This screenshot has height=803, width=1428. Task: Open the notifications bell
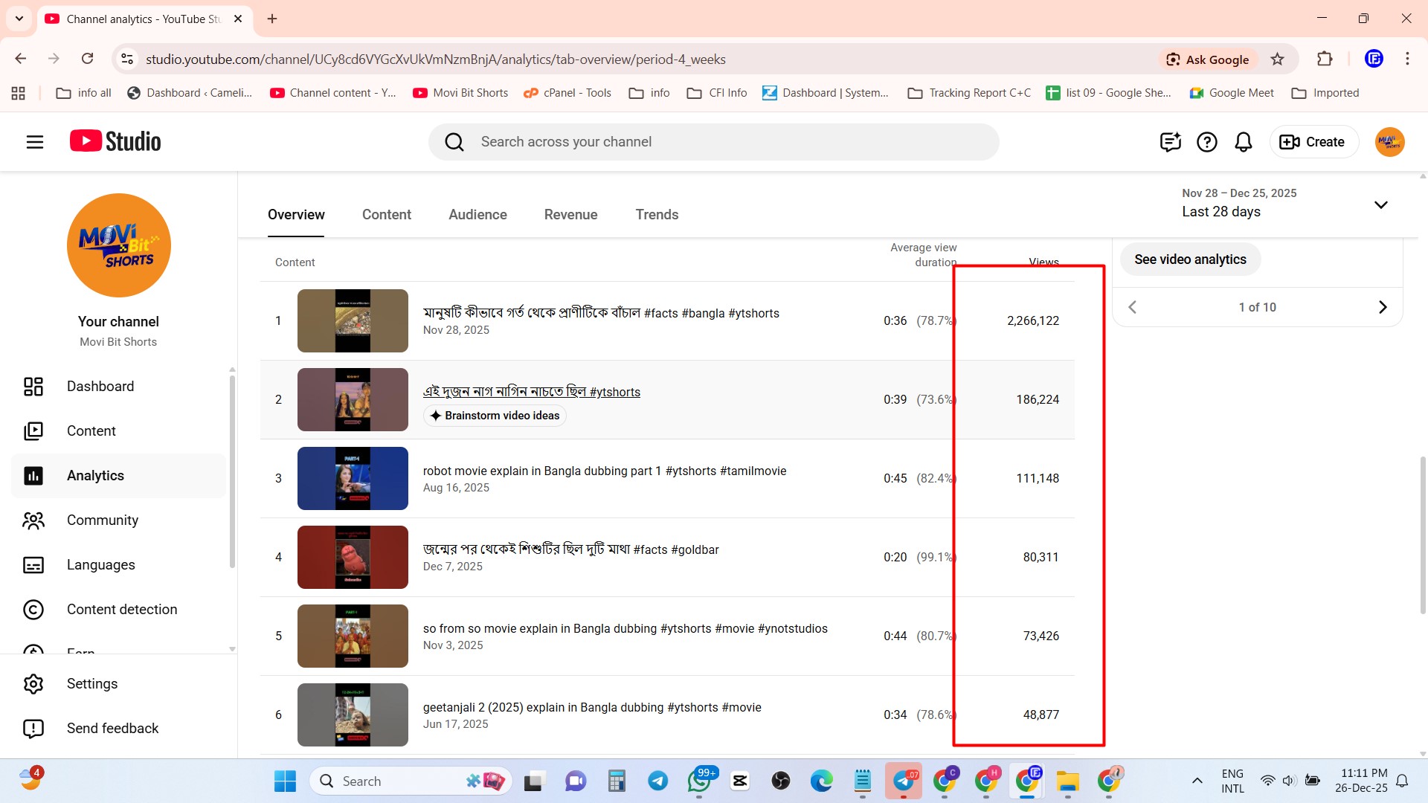1243,142
